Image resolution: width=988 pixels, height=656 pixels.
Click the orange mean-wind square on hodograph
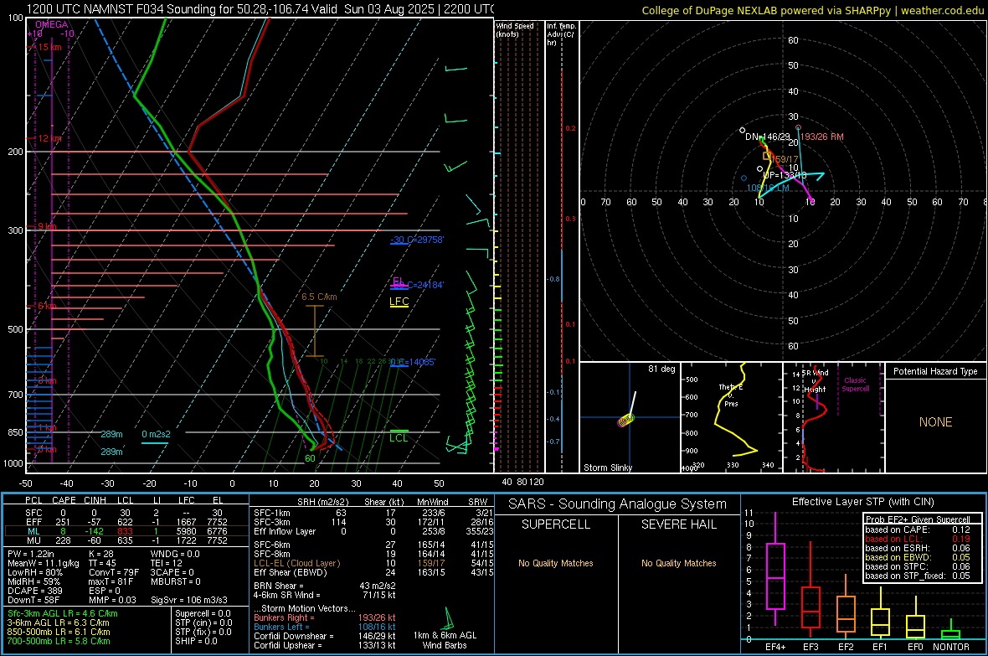tap(767, 156)
